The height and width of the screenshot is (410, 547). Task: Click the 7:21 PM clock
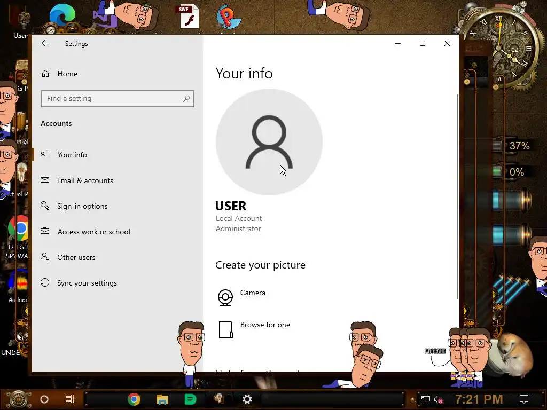479,399
